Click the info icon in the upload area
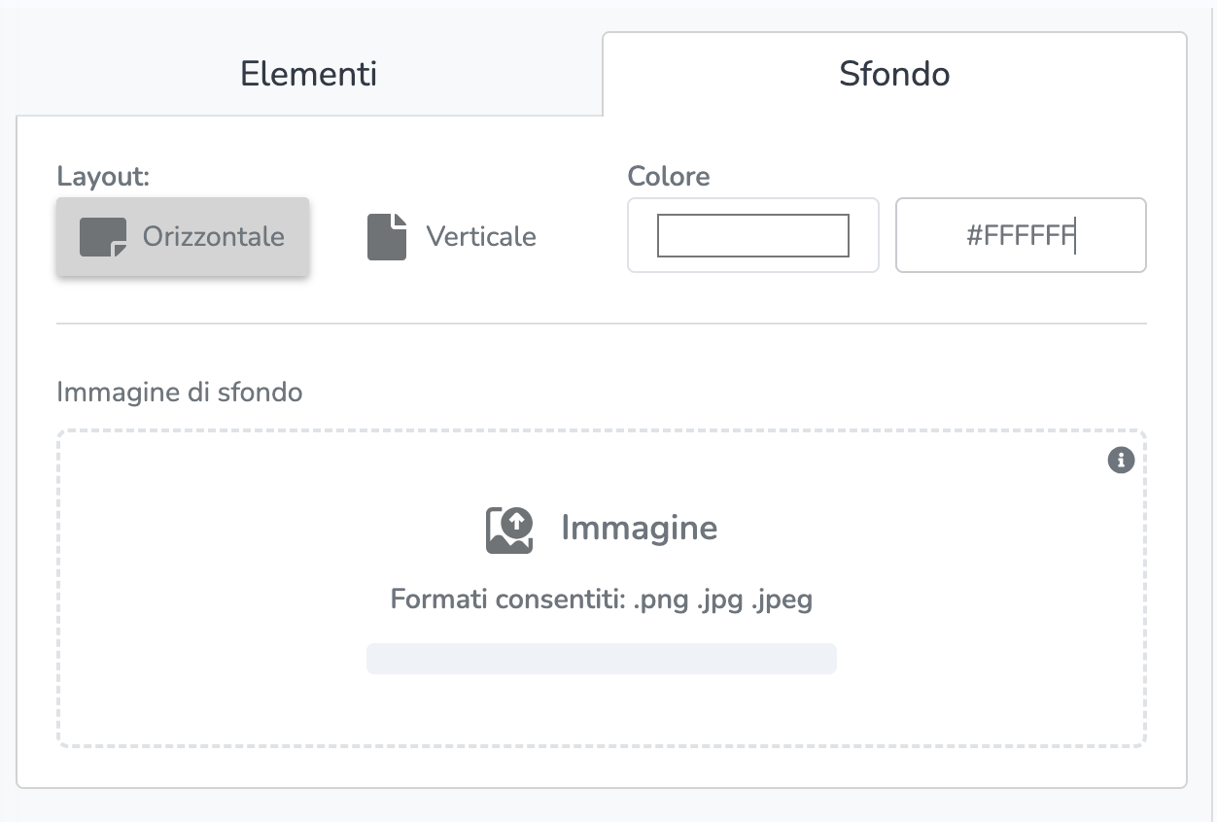Viewport: 1217px width, 822px height. (1121, 461)
